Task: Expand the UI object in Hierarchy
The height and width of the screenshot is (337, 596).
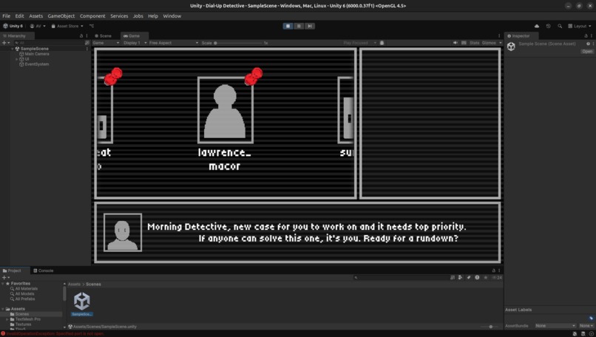Action: tap(17, 59)
